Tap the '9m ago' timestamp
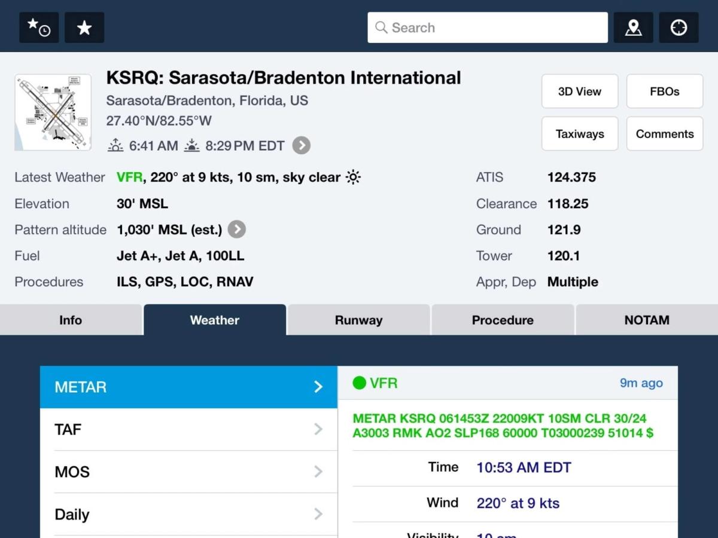 click(x=641, y=383)
